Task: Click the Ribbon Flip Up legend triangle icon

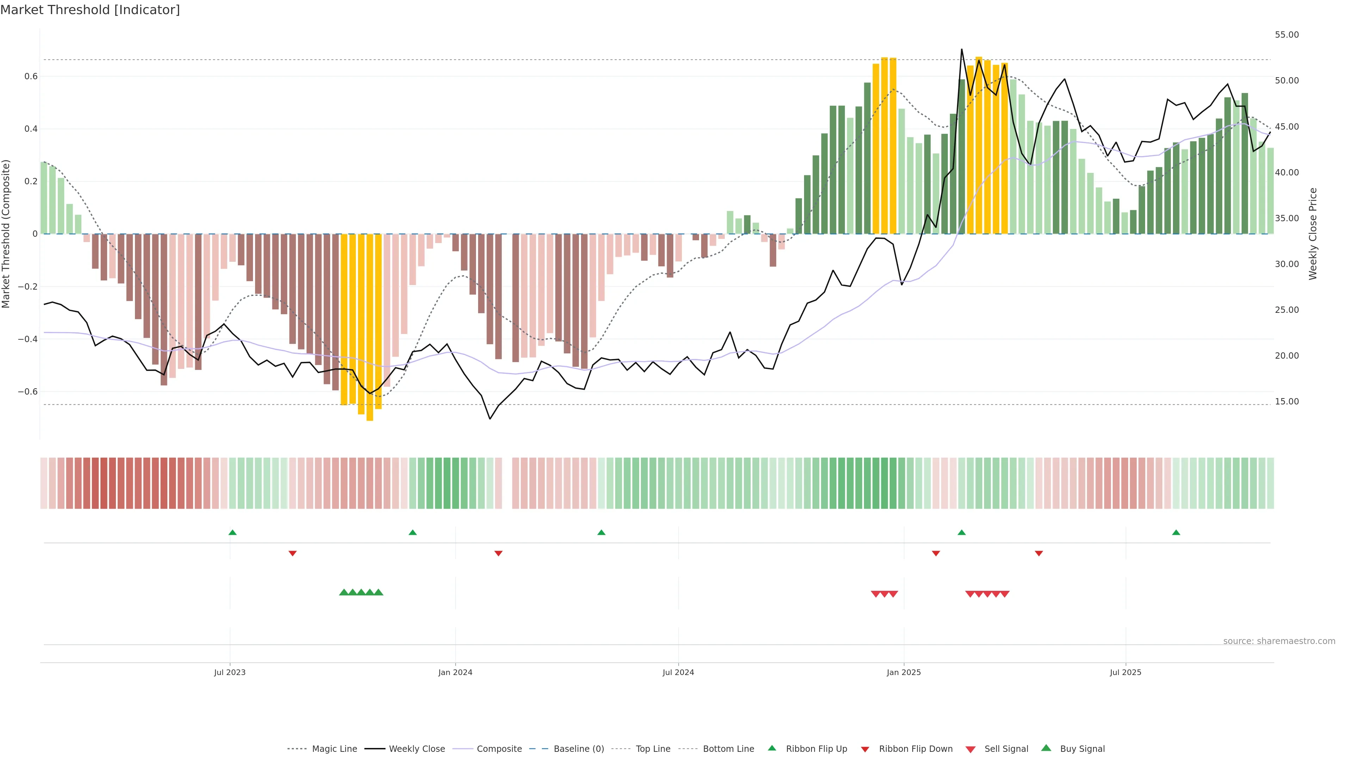Action: (x=772, y=748)
